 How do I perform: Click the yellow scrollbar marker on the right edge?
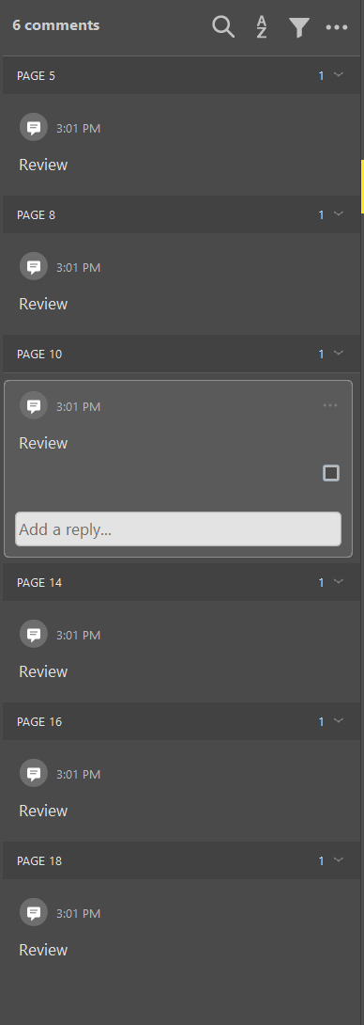click(362, 187)
